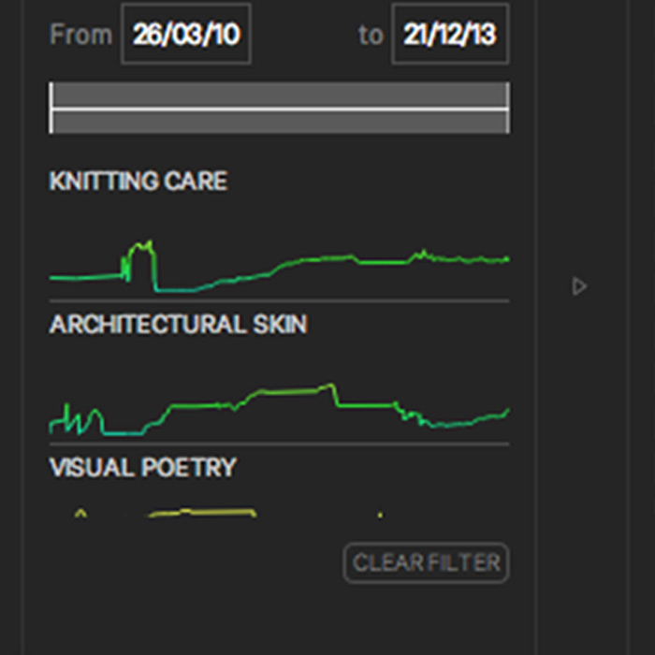Click the zigzag spikes starting Architectural Skin chart
The width and height of the screenshot is (655, 655).
pos(82,417)
